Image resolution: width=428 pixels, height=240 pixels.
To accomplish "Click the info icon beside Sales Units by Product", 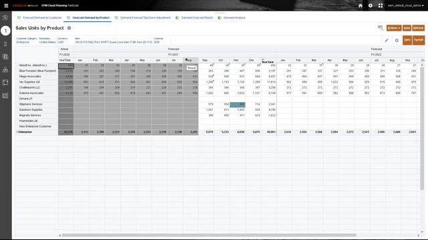I will 69,28.
